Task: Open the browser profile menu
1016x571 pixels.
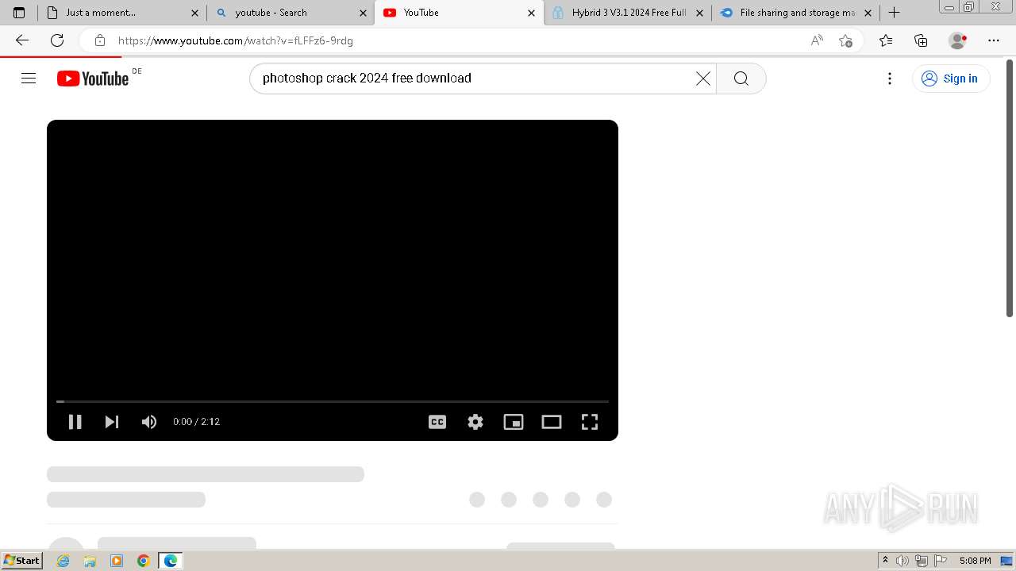Action: point(958,40)
